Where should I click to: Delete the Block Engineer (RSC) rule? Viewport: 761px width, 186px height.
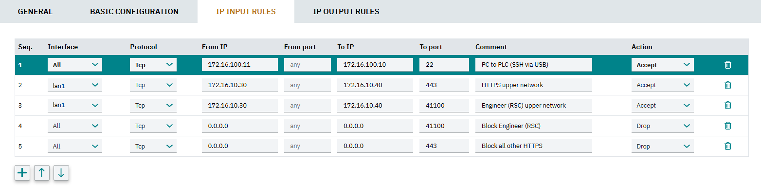click(727, 126)
